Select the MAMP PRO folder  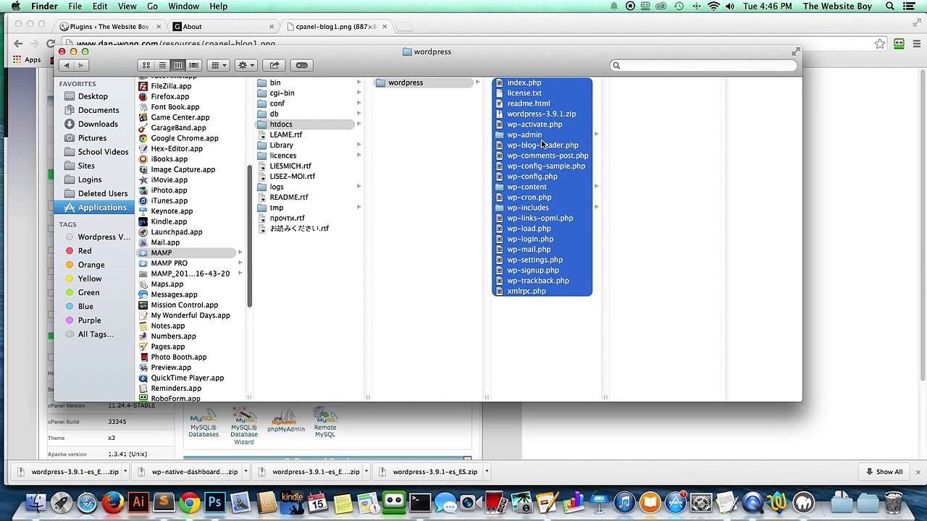pyautogui.click(x=169, y=263)
